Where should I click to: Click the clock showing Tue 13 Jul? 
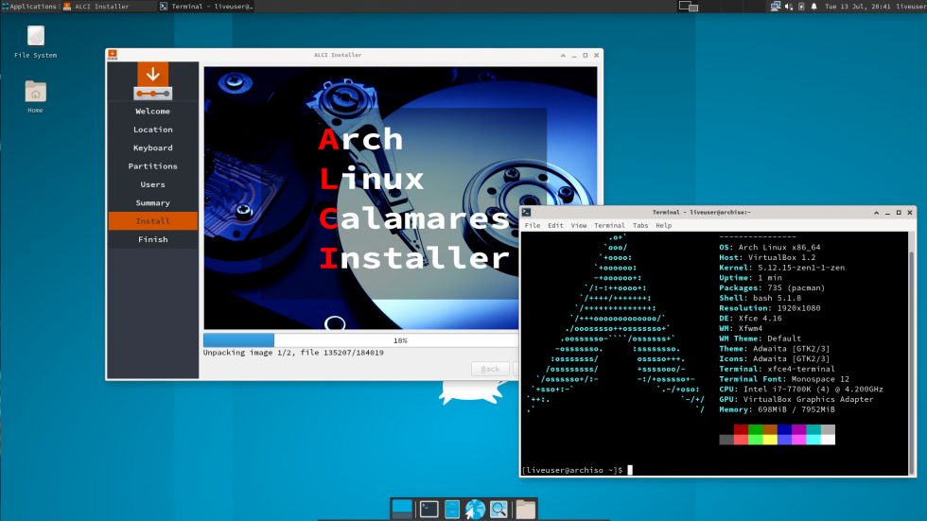click(x=857, y=7)
